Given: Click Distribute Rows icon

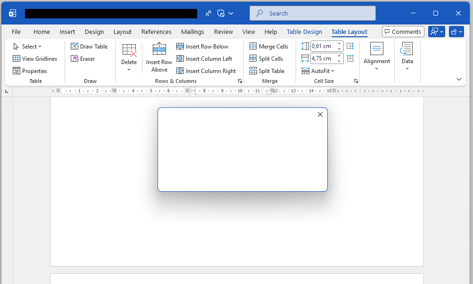Looking at the screenshot, I should pos(350,46).
